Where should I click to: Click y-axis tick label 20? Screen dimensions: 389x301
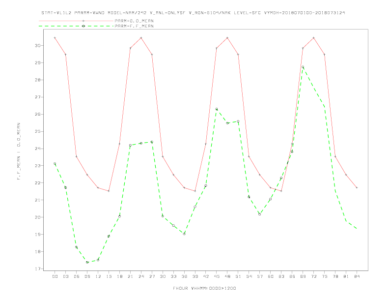38,217
